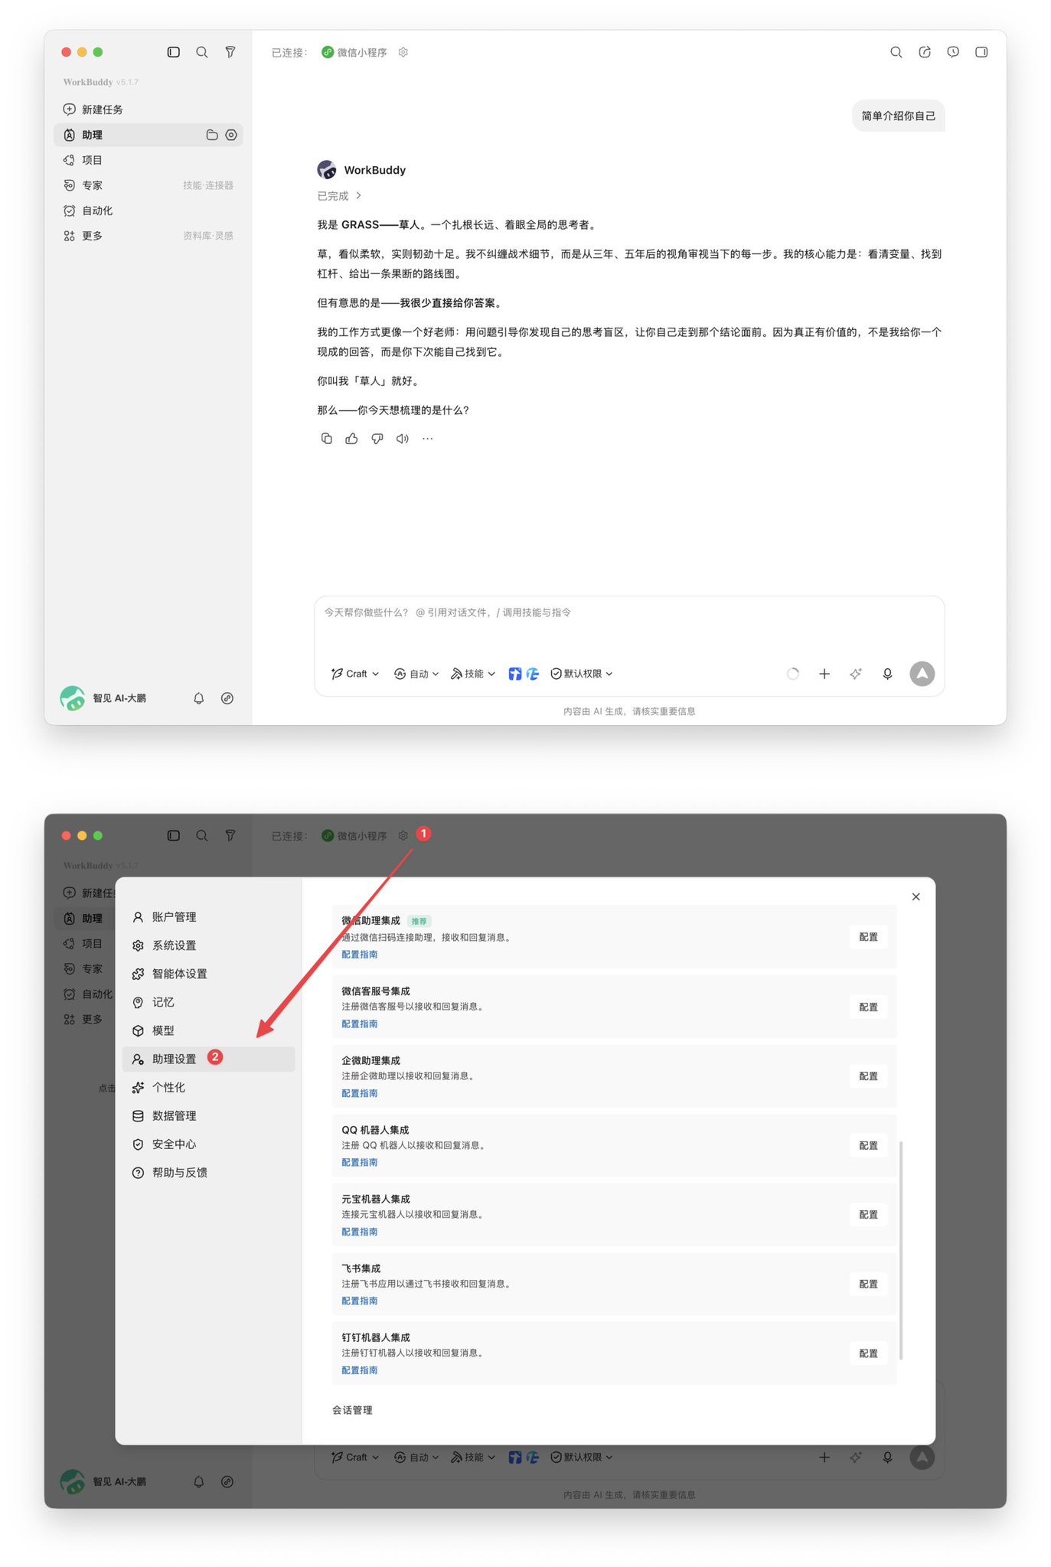Open 配置指南 link under QQ 机器人集成

coord(359,1162)
